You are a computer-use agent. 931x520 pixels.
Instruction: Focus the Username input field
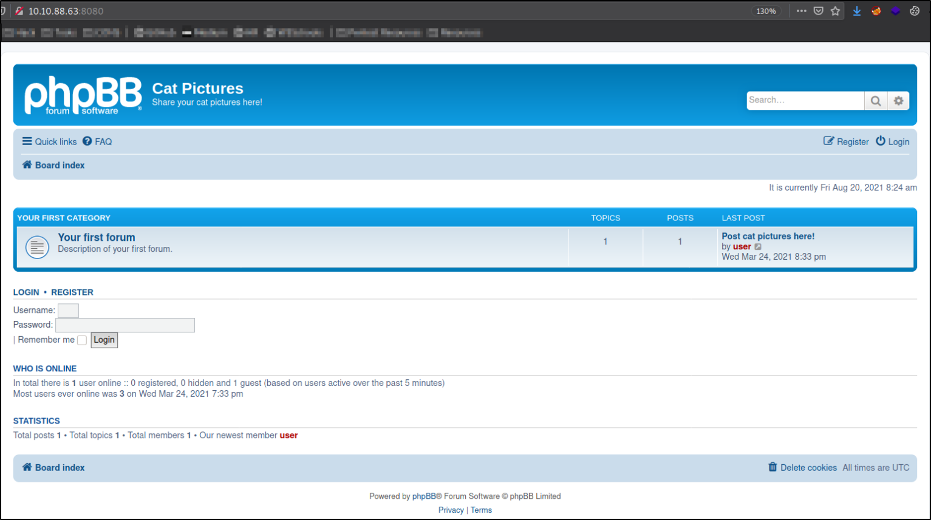click(x=68, y=311)
